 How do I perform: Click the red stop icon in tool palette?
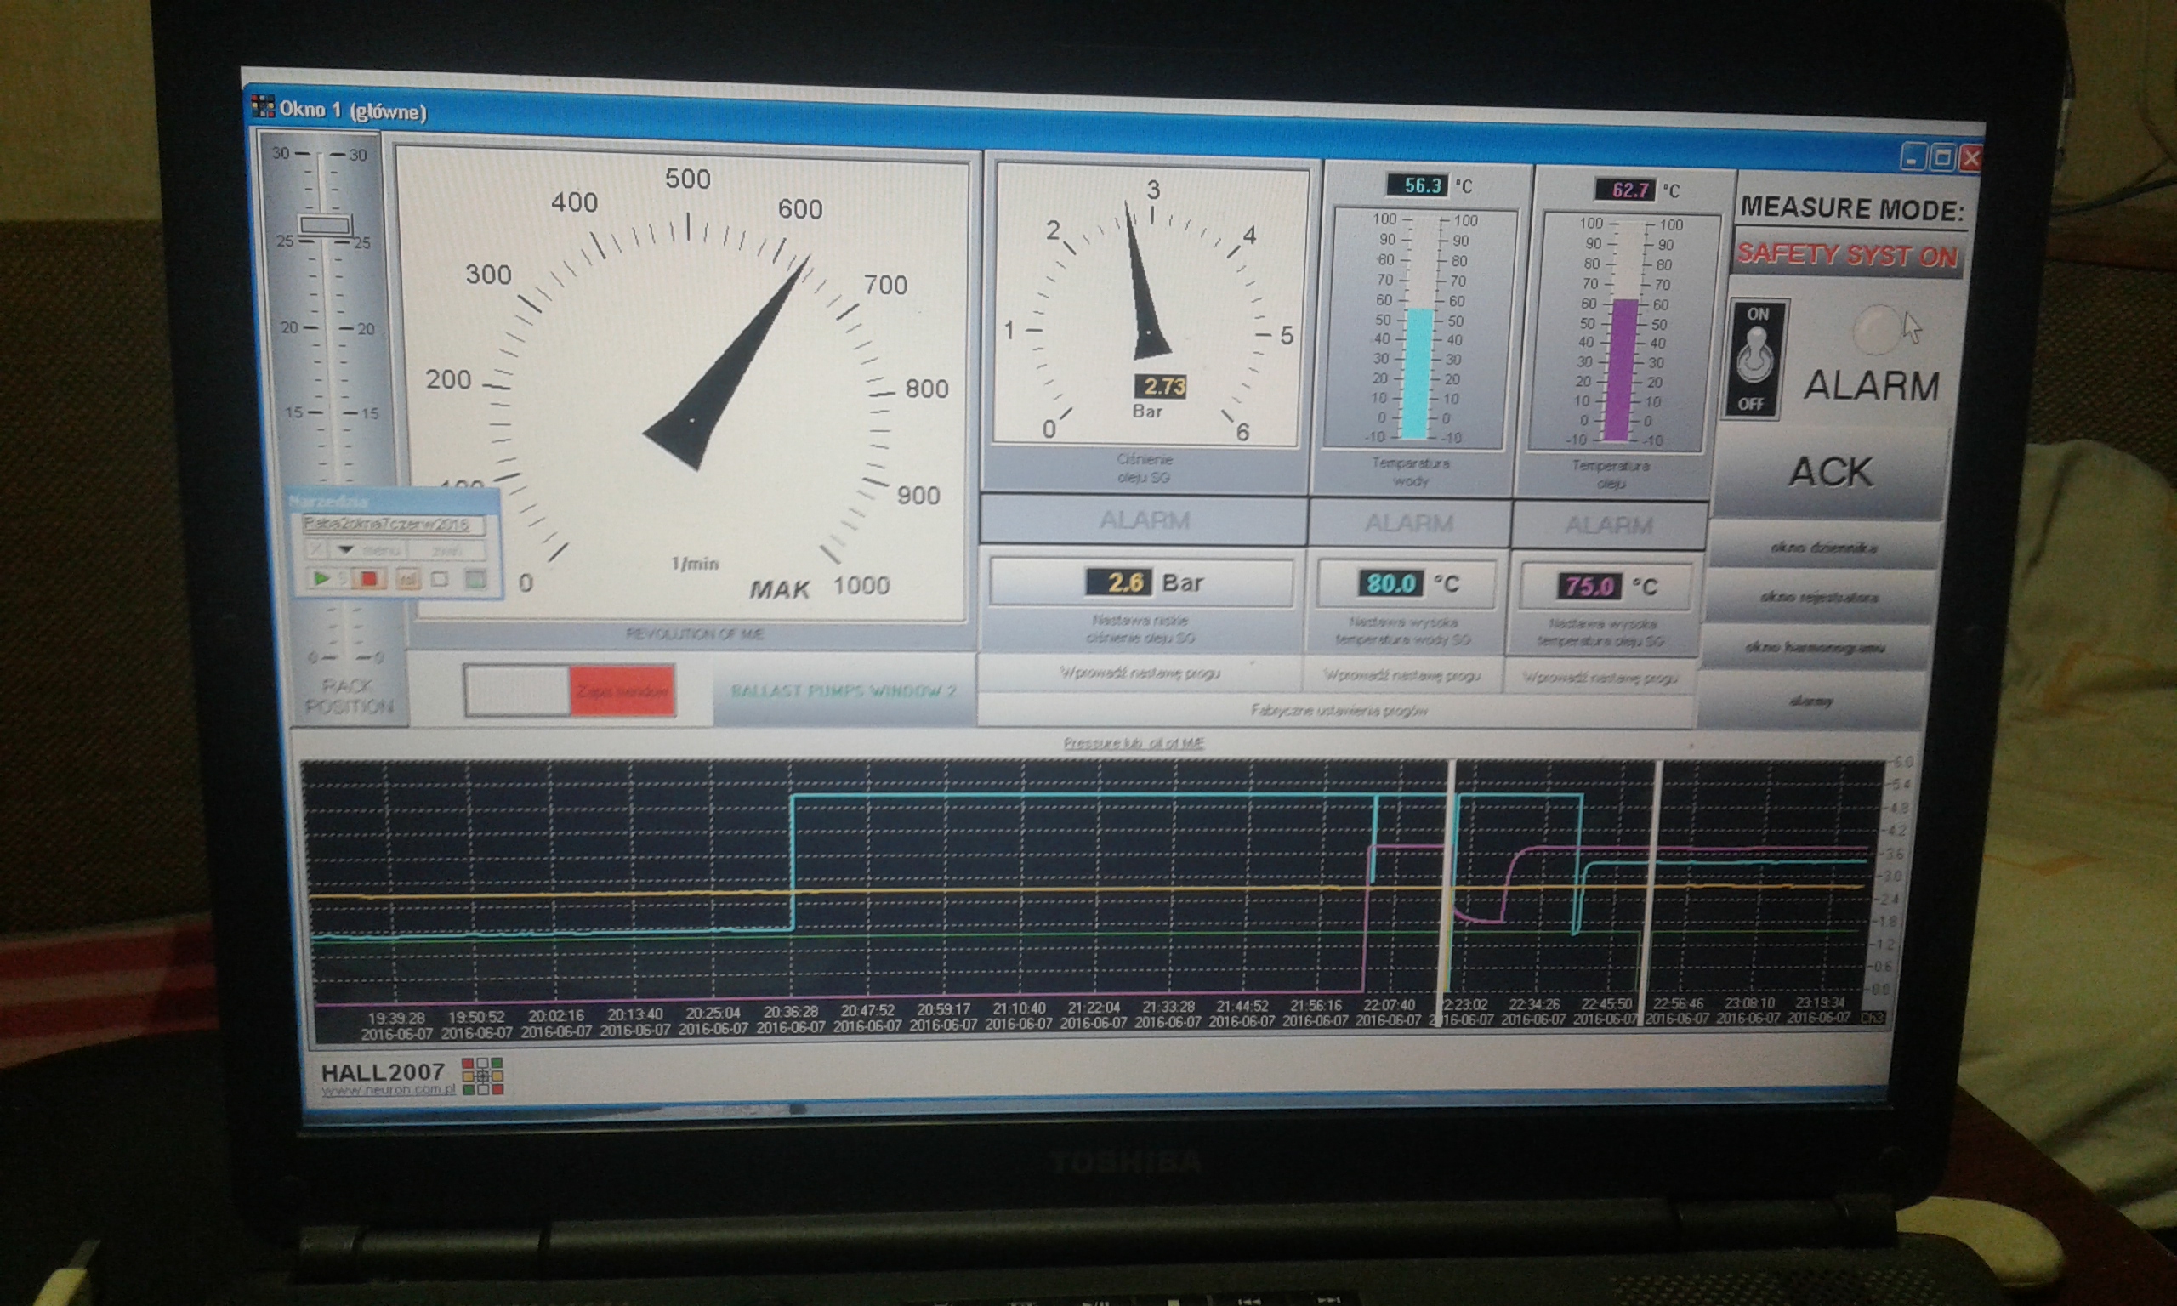pos(371,578)
